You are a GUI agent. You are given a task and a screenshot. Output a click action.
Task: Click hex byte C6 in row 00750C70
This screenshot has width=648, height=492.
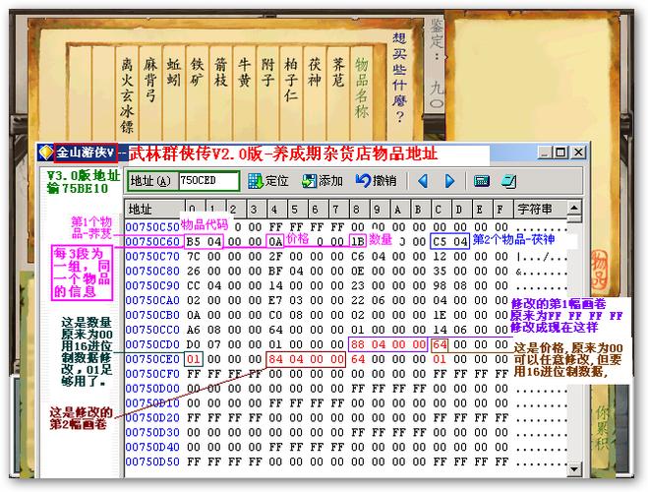358,257
